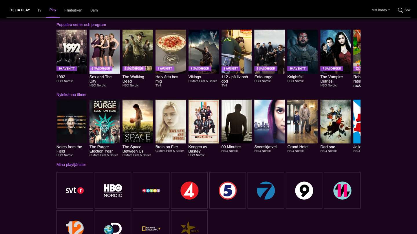This screenshot has width=417, height=234.
Task: Open The Purge: Election Year poster
Action: pos(105,122)
